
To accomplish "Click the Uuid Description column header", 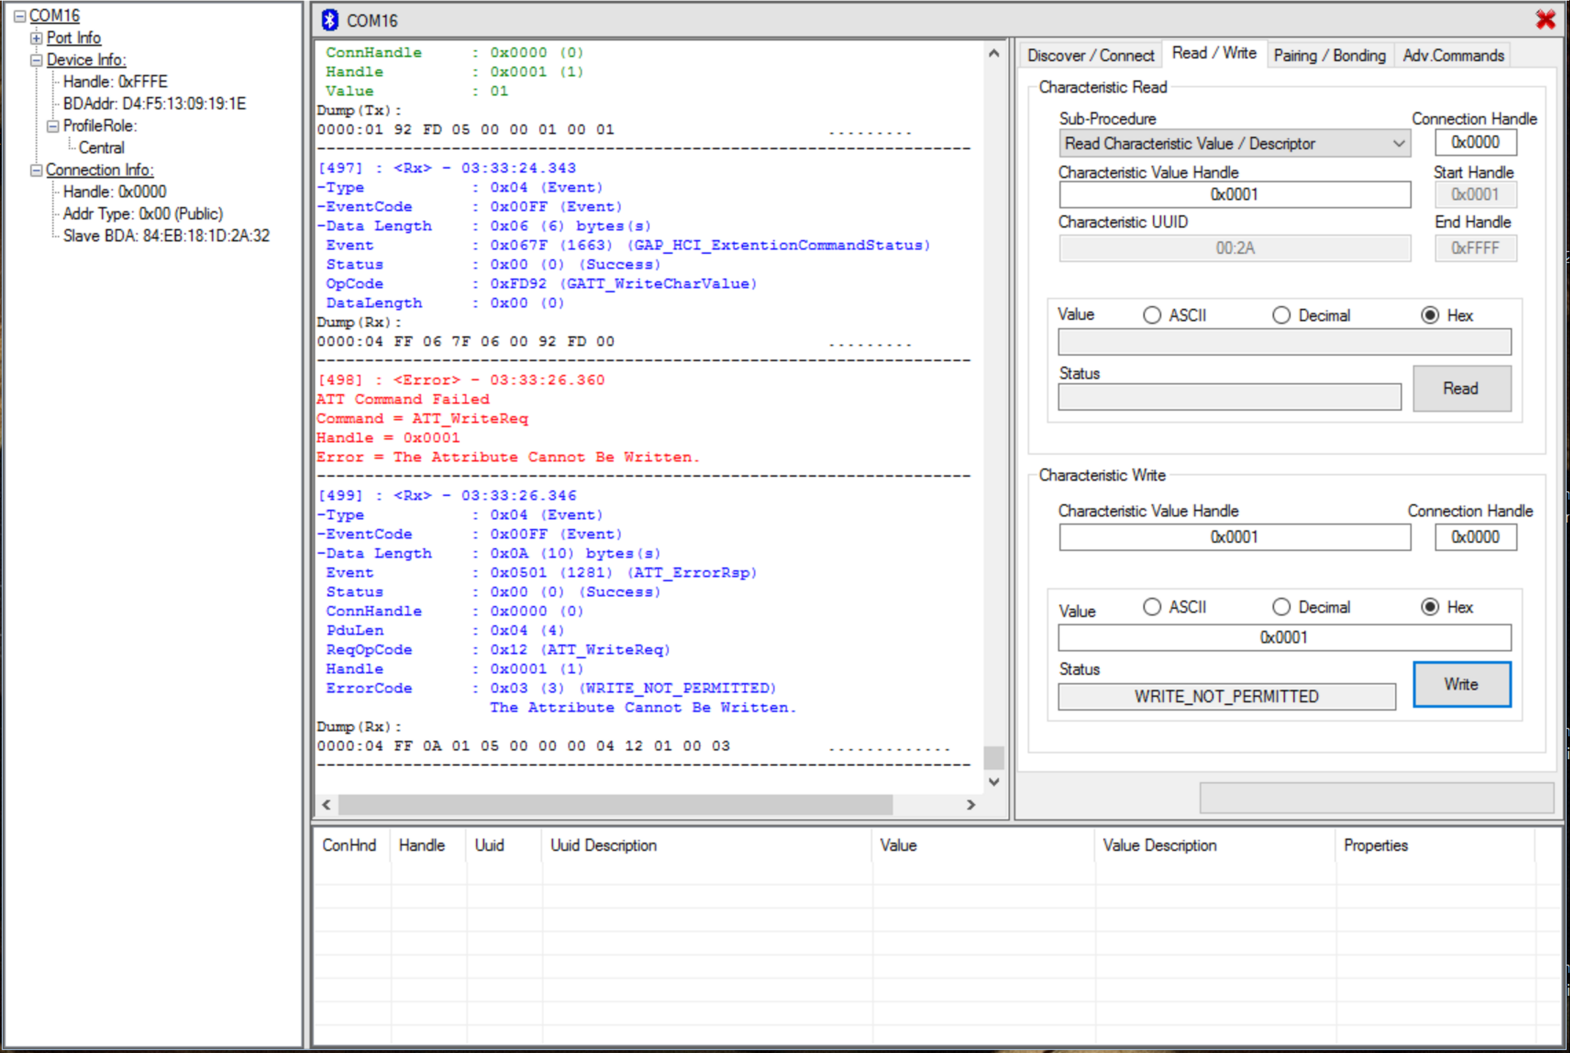I will coord(707,846).
